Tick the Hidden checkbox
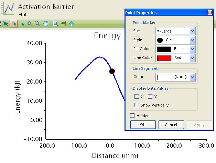 (132, 115)
